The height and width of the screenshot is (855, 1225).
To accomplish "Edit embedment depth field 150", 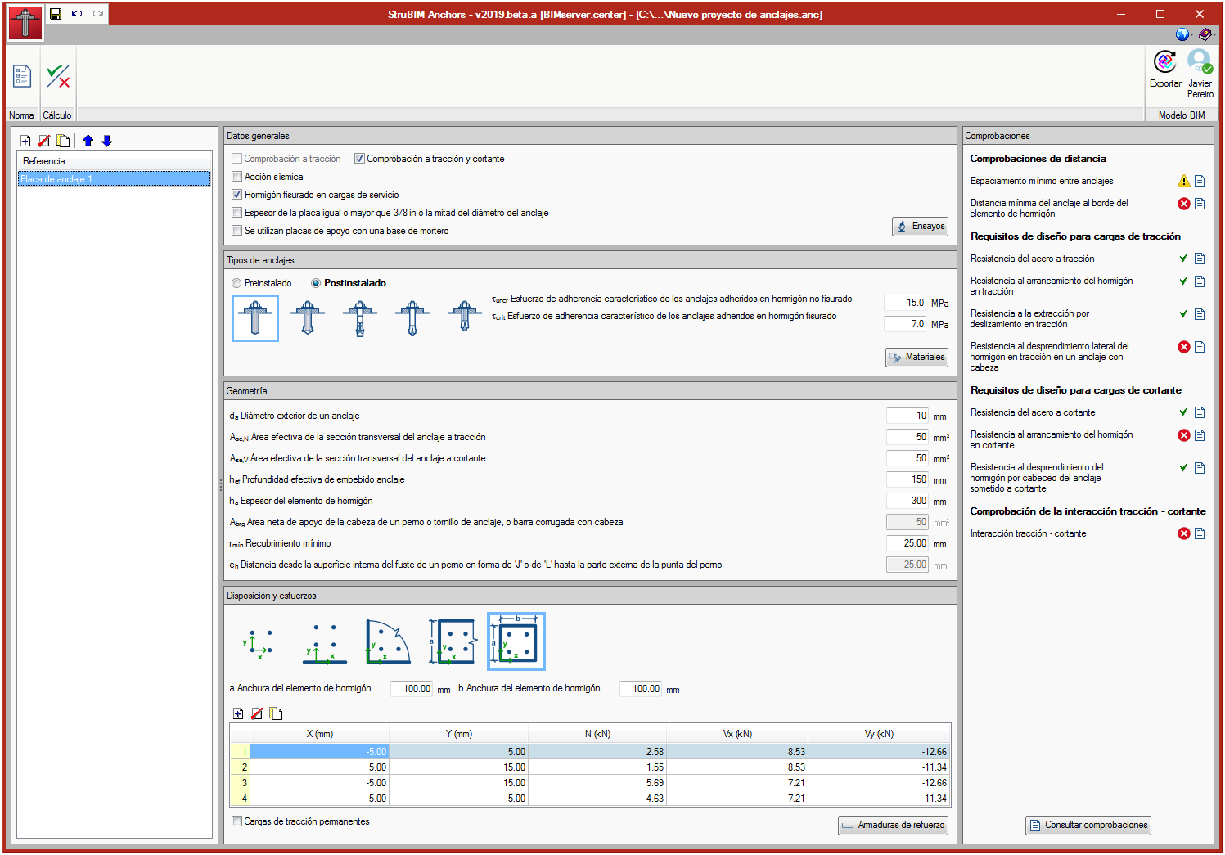I will pos(907,479).
